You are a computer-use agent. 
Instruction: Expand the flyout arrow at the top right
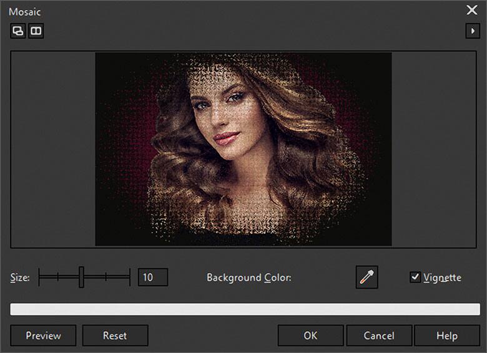473,31
